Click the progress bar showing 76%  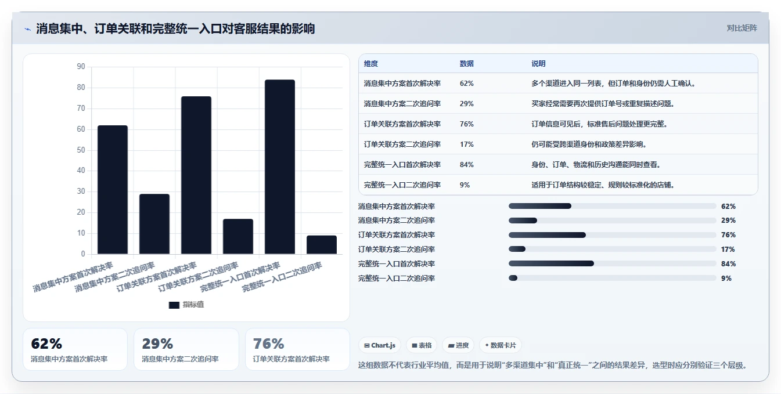pos(612,235)
